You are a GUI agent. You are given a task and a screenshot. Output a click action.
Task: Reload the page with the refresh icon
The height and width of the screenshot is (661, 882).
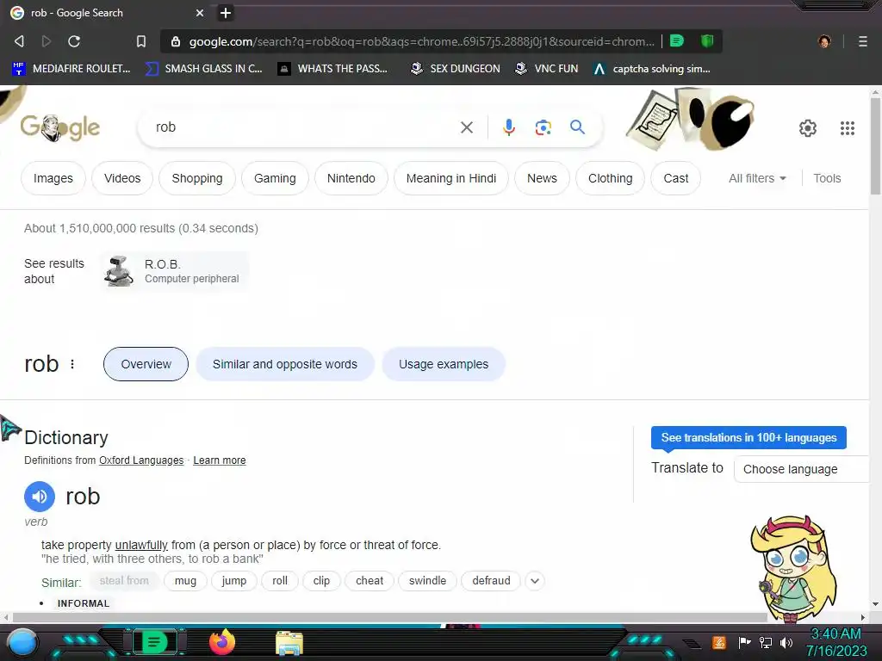click(74, 41)
